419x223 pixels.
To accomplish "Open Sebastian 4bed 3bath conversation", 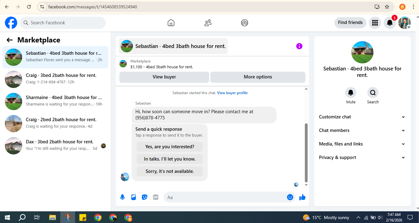I will 55,57.
